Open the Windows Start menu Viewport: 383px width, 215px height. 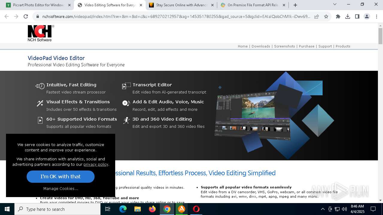point(7,209)
